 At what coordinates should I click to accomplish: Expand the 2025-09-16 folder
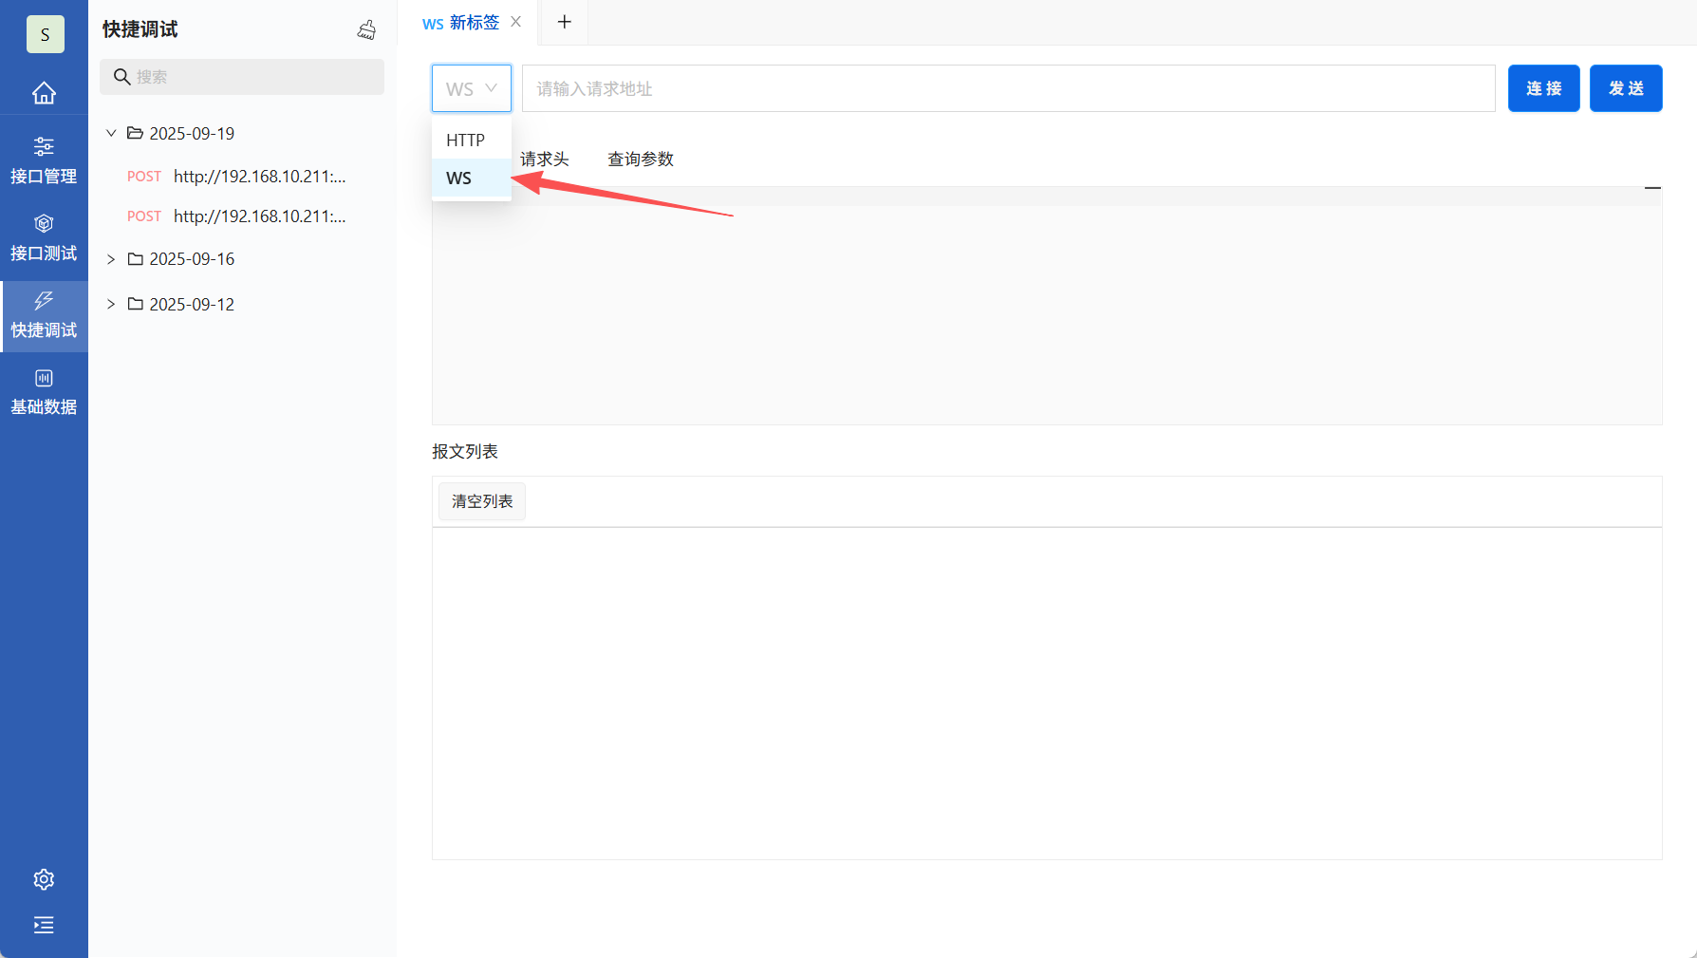click(110, 258)
